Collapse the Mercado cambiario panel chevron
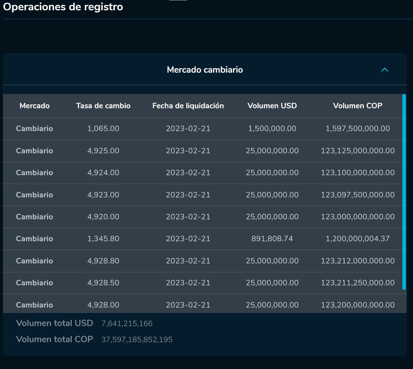Image resolution: width=413 pixels, height=369 pixels. click(x=384, y=70)
